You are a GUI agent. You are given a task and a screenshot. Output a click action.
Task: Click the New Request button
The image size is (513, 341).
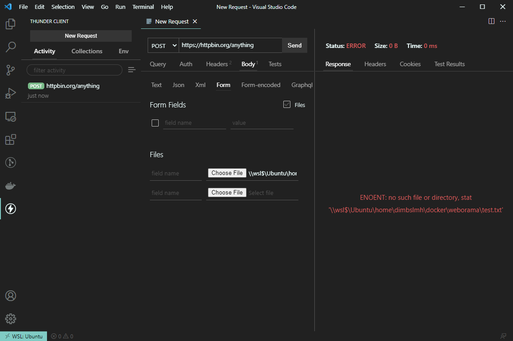click(x=81, y=36)
